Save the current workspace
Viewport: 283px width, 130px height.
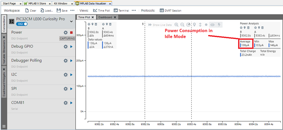62,10
